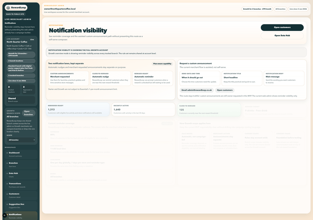Click the Reward-ready Automatic reminder card
Image resolution: width=313 pixels, height=220 pixels.
pyautogui.click(x=153, y=78)
